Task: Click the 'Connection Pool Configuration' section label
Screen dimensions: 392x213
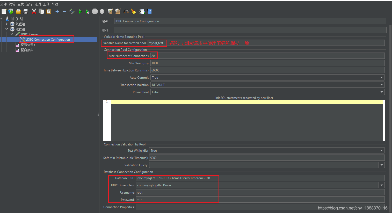Action: tap(125, 50)
